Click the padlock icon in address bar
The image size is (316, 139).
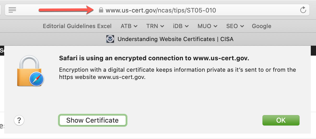click(101, 10)
